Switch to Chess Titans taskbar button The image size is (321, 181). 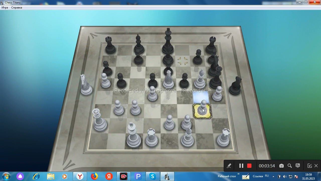click(x=167, y=176)
